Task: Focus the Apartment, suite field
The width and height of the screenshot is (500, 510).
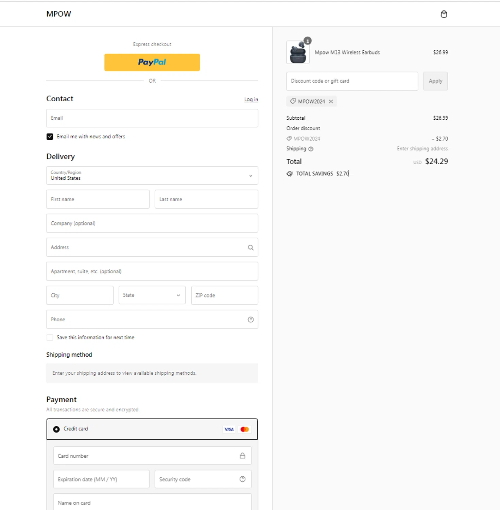Action: tap(152, 271)
